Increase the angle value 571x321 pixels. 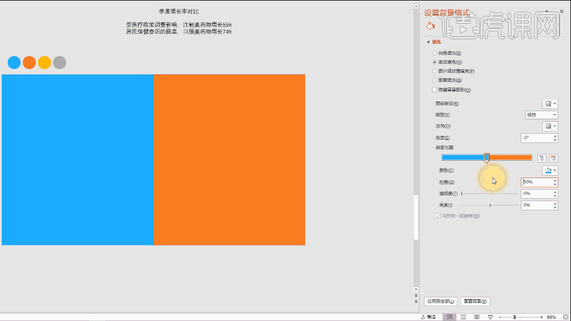point(555,136)
